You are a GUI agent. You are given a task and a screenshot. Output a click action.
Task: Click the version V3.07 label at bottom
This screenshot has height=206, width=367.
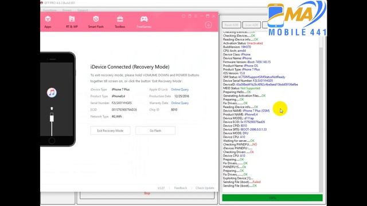pos(161,188)
